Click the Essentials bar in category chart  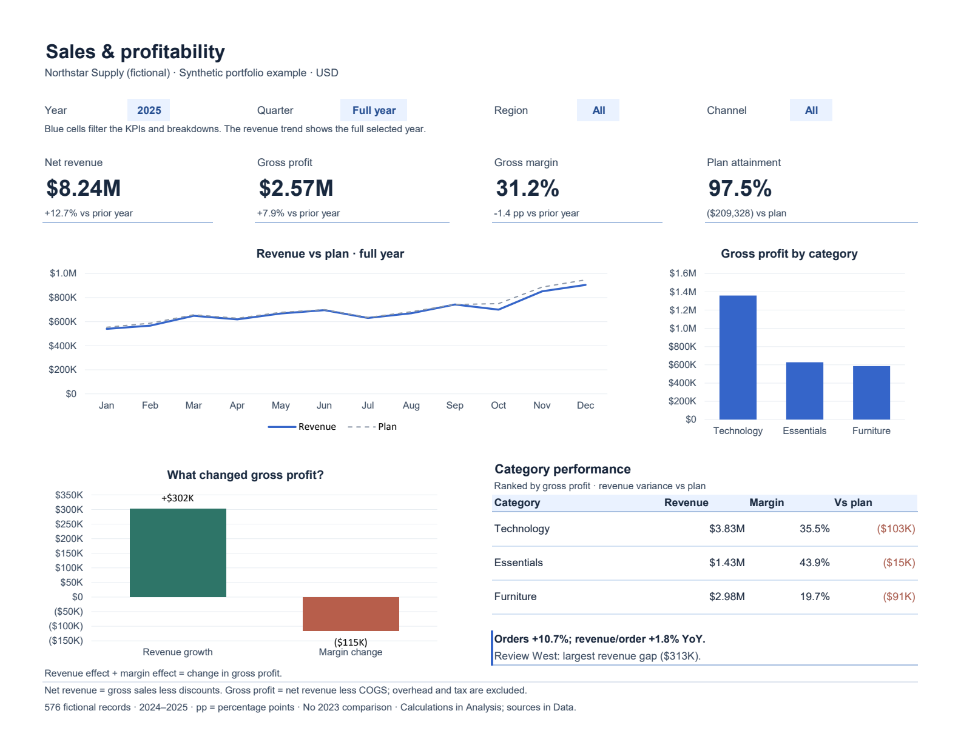(804, 390)
